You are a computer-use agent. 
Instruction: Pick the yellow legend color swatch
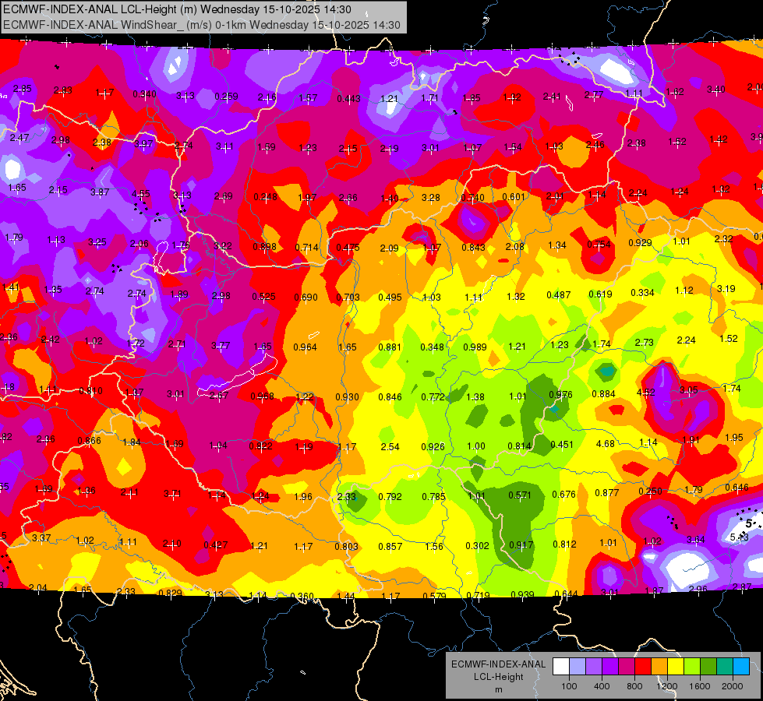click(x=676, y=667)
